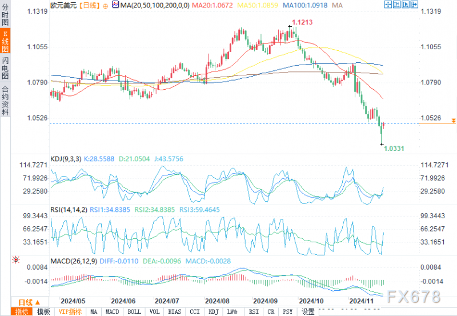Open 设置 settings in indicator bar
457x316 pixels.
tap(308, 311)
